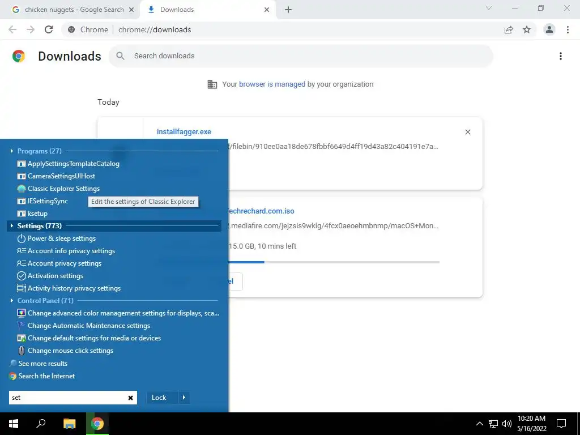This screenshot has height=435, width=580.
Task: Remove installfagger.exe from the list
Action: point(467,132)
